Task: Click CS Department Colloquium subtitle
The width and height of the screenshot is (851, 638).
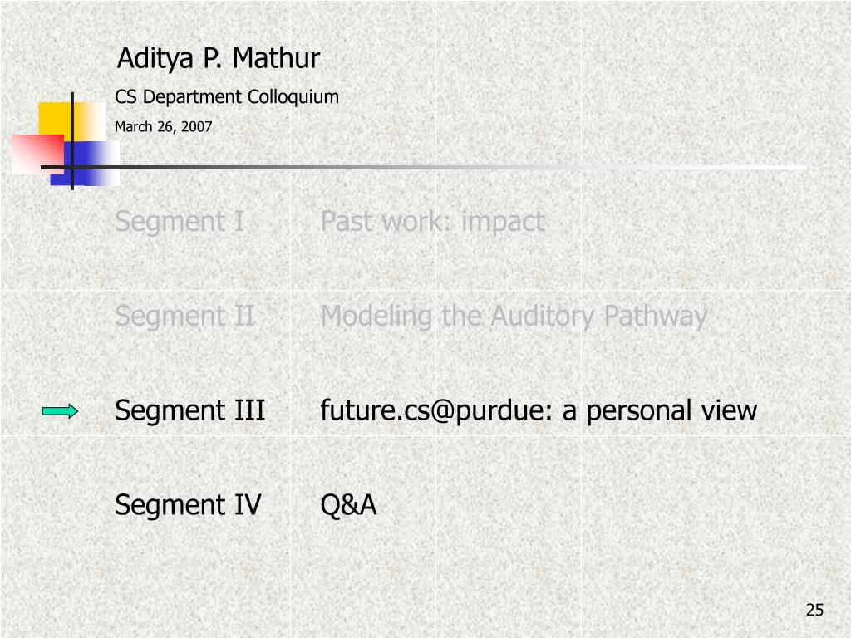Action: (227, 97)
